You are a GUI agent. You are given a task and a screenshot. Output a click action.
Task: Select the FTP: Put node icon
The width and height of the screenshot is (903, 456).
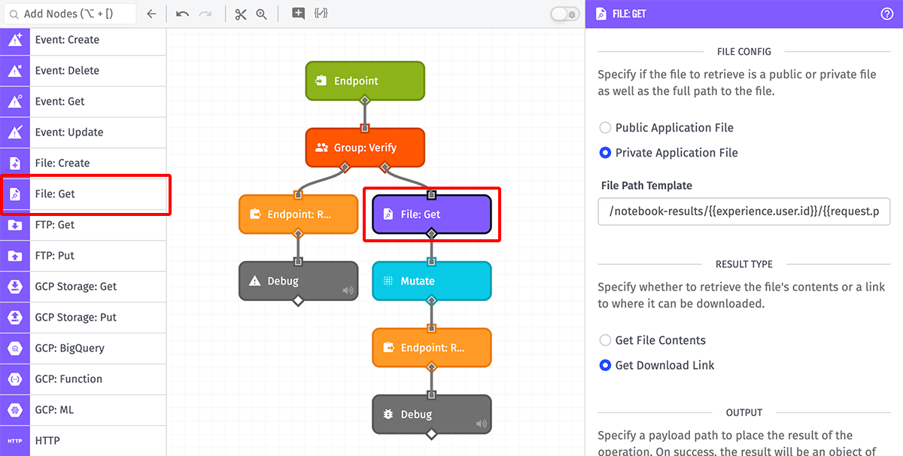point(15,256)
